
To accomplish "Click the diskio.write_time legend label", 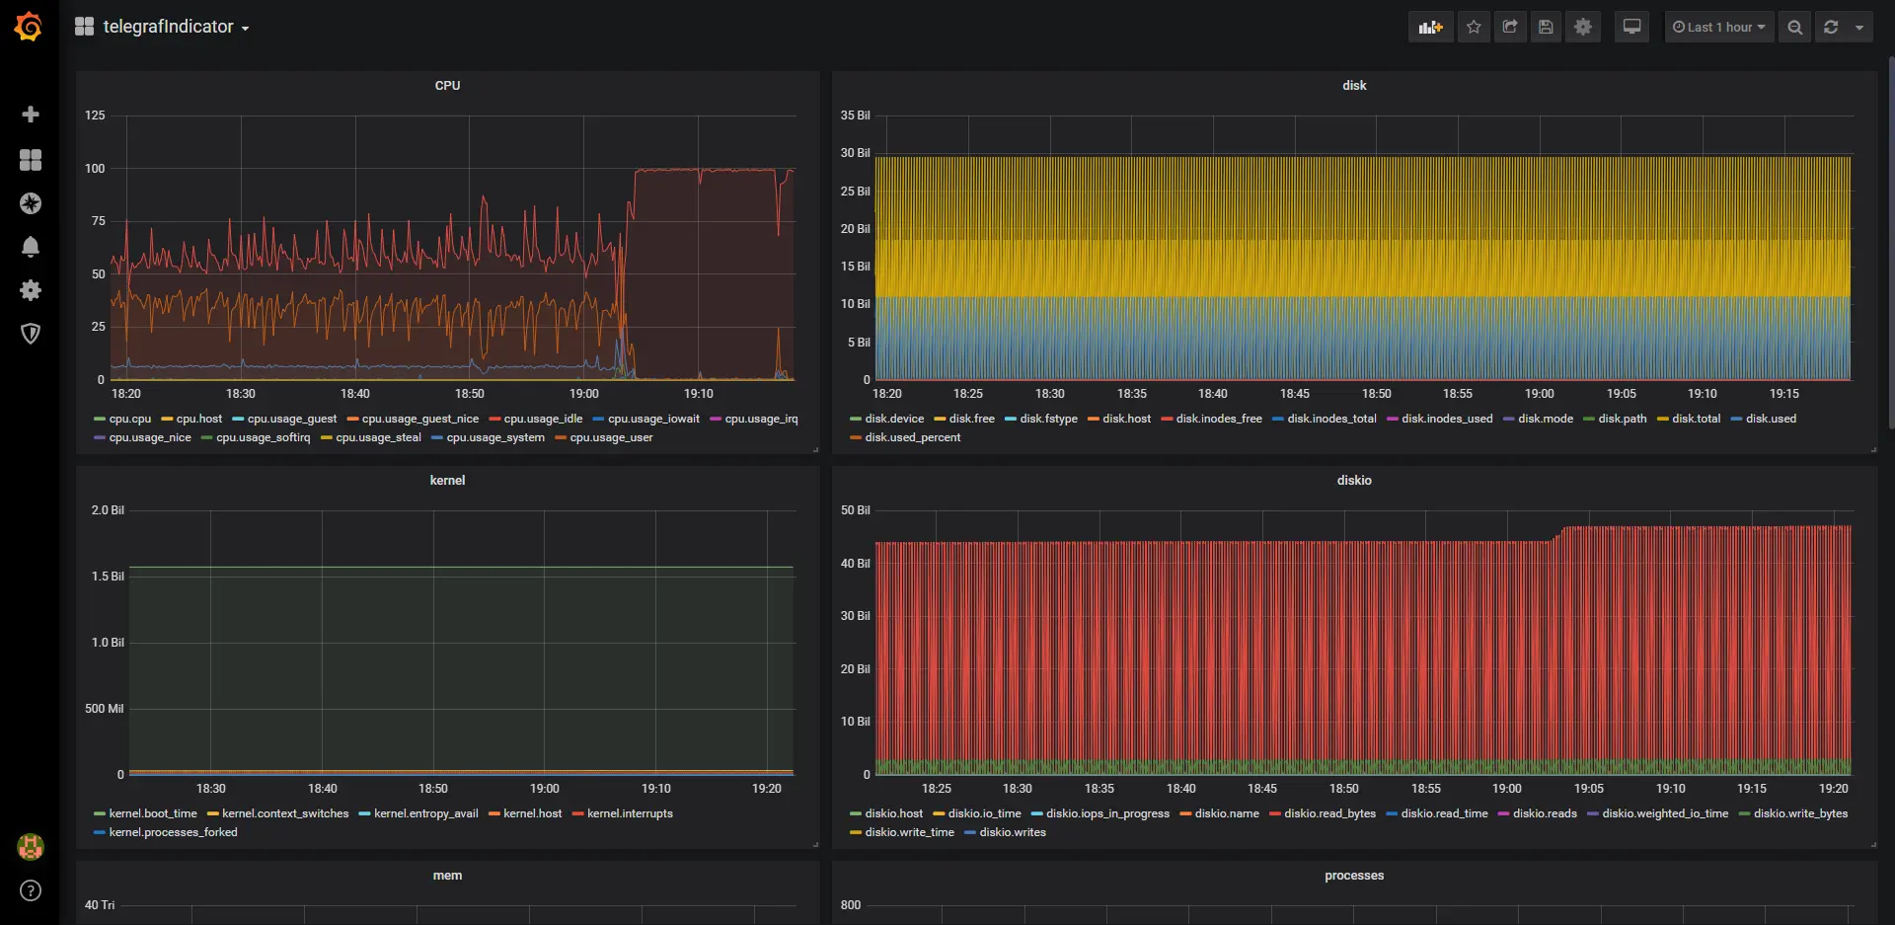I will [910, 832].
